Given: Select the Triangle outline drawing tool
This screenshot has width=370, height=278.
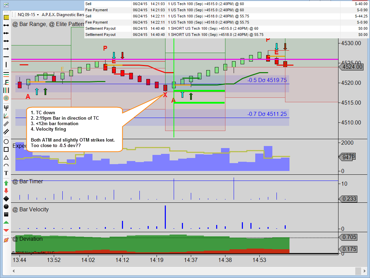Looking at the screenshot, I should [6, 157].
